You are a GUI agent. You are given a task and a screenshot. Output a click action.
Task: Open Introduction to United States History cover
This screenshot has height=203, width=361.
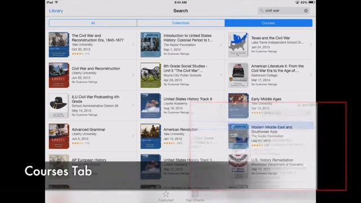151,45
